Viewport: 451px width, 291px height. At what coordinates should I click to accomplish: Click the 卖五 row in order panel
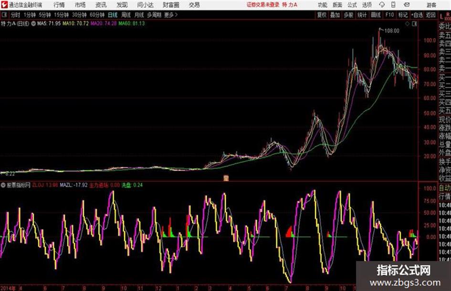(445, 35)
